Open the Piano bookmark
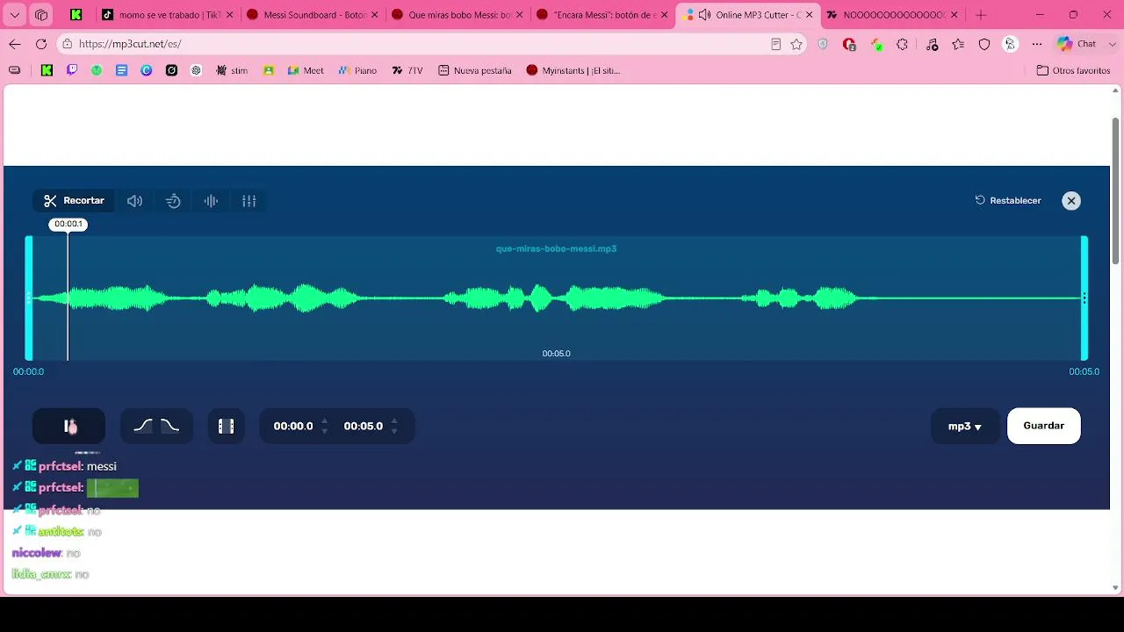 (357, 70)
